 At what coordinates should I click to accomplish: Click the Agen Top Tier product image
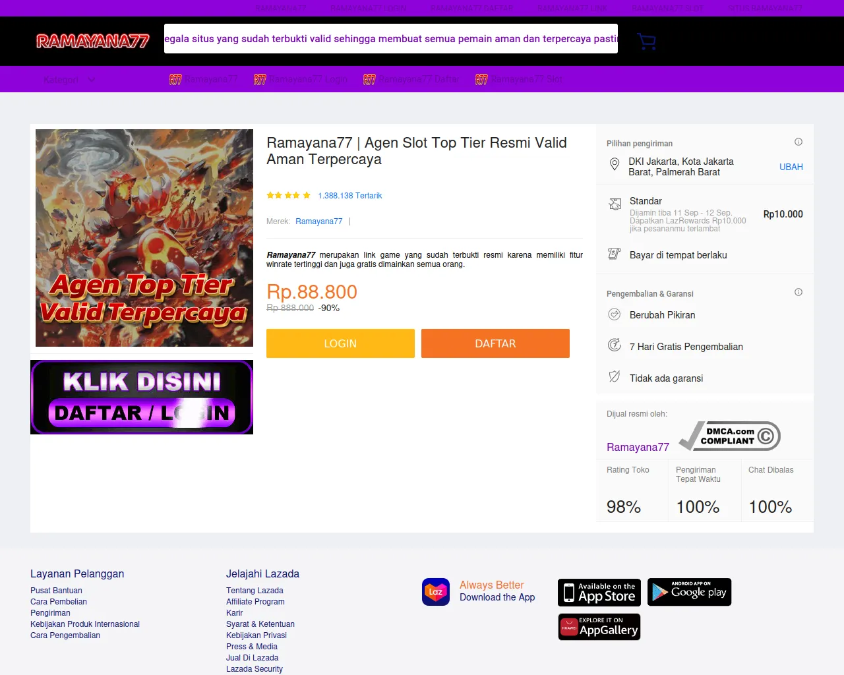(x=144, y=238)
